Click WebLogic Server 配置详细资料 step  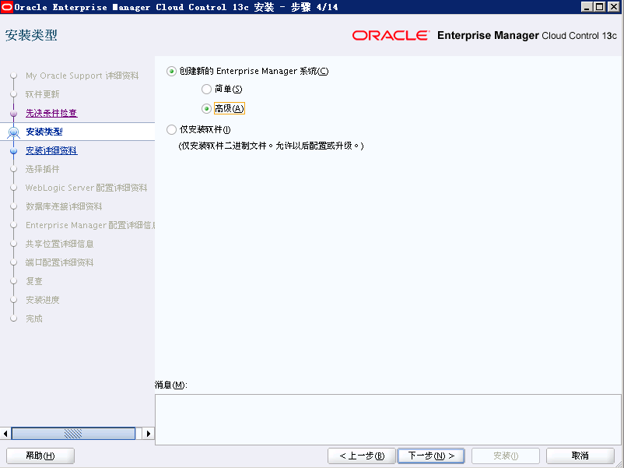click(86, 188)
